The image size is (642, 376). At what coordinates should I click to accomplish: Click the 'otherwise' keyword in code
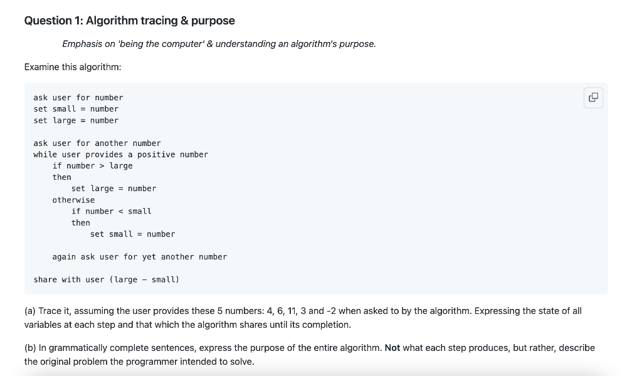(73, 200)
